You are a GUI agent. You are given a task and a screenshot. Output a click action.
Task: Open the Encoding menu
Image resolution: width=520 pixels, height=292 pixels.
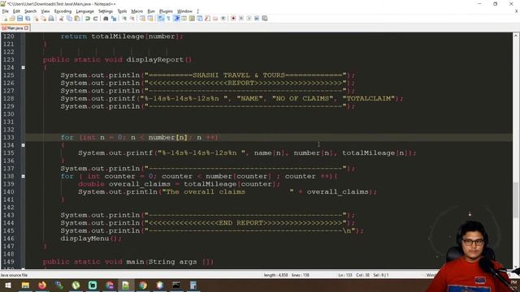click(x=63, y=11)
